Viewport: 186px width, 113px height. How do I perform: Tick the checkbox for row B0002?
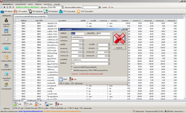click(x=15, y=26)
